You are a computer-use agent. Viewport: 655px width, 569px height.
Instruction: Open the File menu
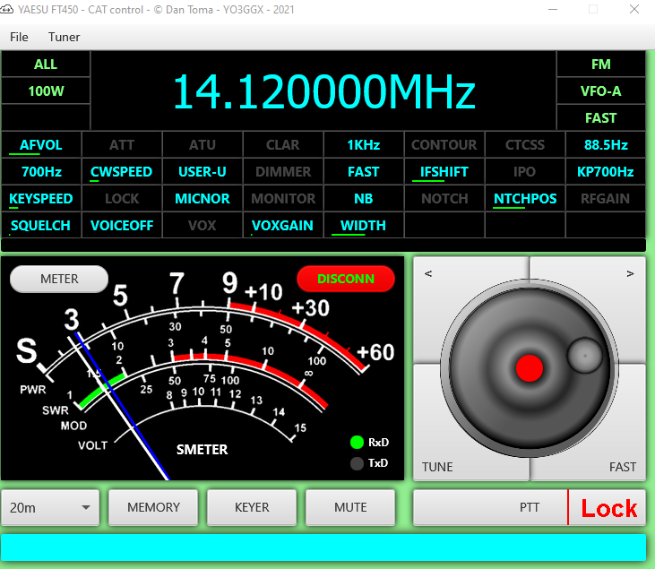pyautogui.click(x=19, y=37)
